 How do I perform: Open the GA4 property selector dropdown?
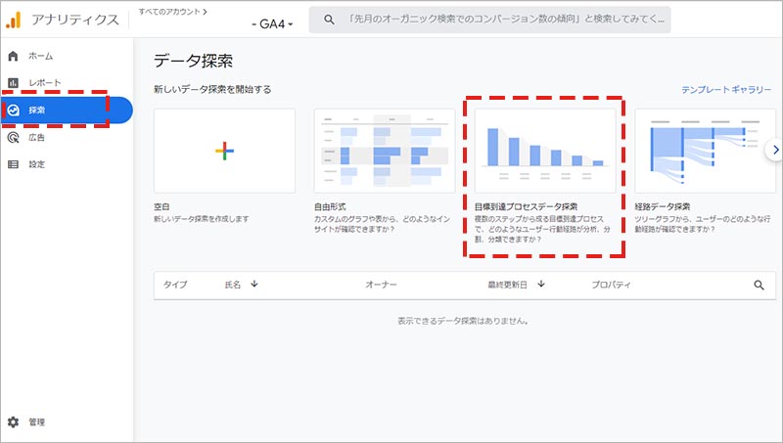coord(274,22)
